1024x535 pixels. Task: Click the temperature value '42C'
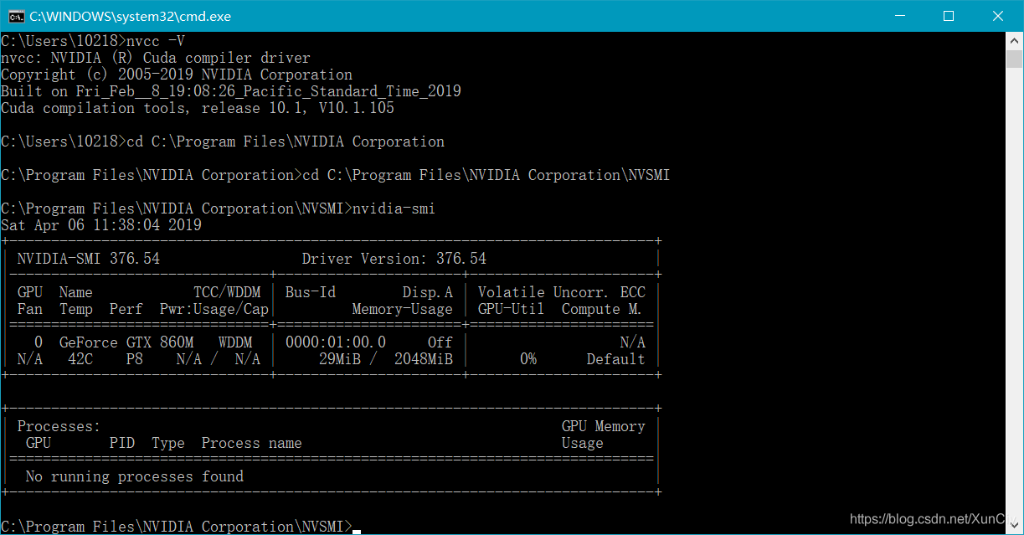[80, 359]
